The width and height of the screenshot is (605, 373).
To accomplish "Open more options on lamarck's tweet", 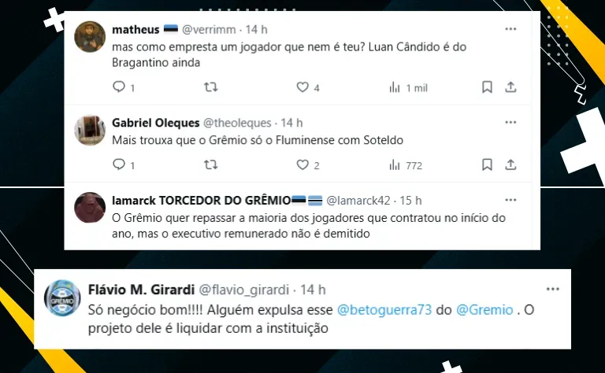I will 510,200.
